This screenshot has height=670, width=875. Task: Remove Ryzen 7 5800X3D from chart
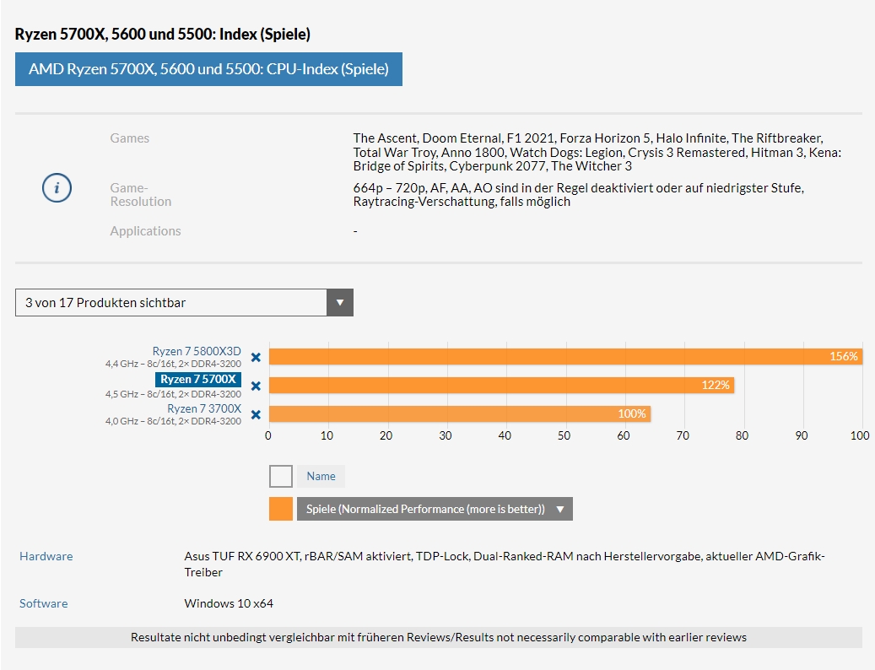(x=256, y=357)
